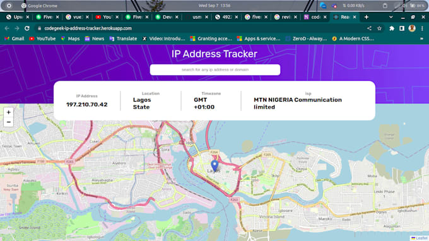Switch to the YouTube tab

tap(107, 17)
